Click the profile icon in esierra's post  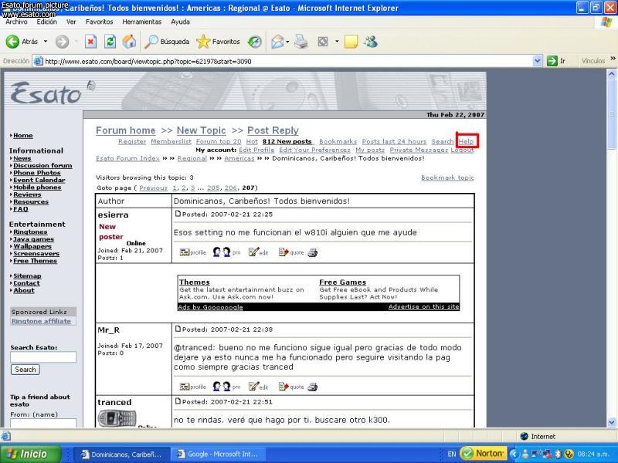(x=192, y=252)
